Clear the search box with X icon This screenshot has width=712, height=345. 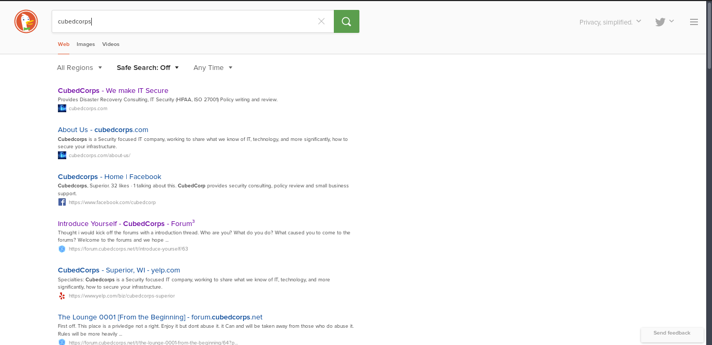(x=321, y=21)
